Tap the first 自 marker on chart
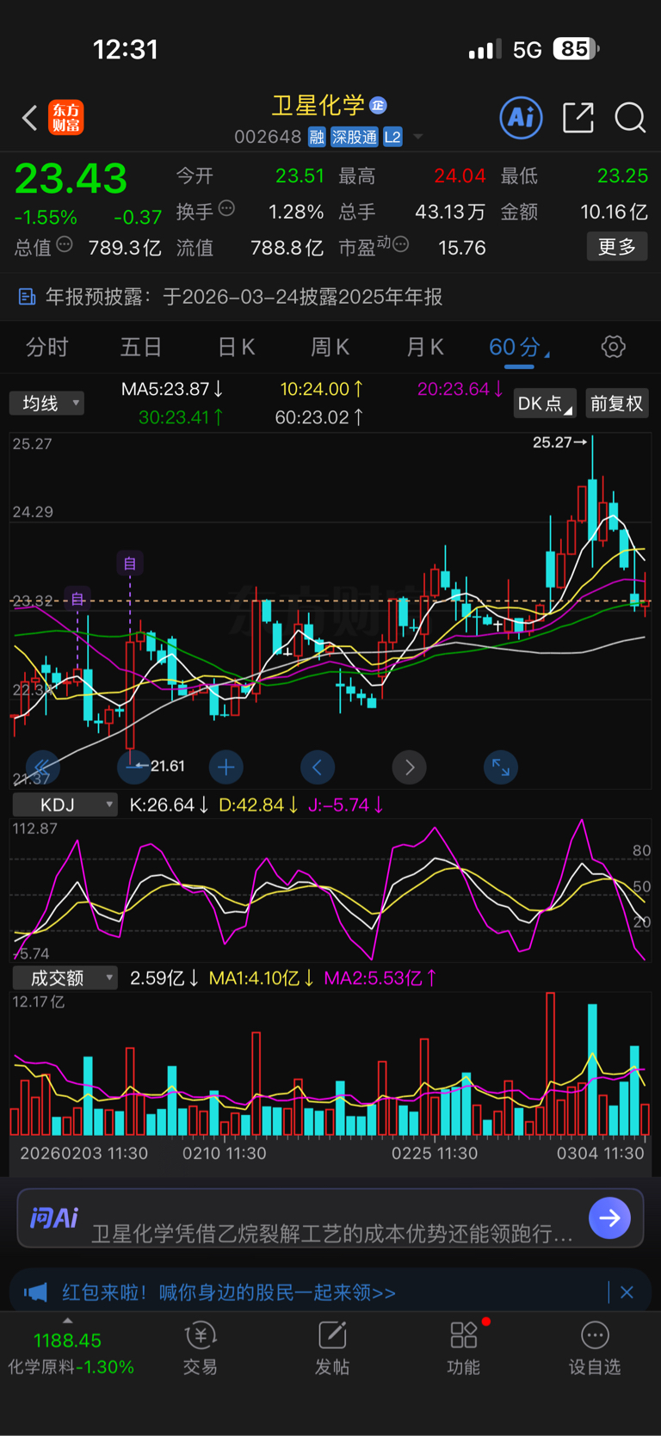 (77, 599)
